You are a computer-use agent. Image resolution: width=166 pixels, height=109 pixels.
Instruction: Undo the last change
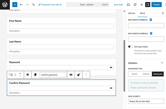pos(21,5)
